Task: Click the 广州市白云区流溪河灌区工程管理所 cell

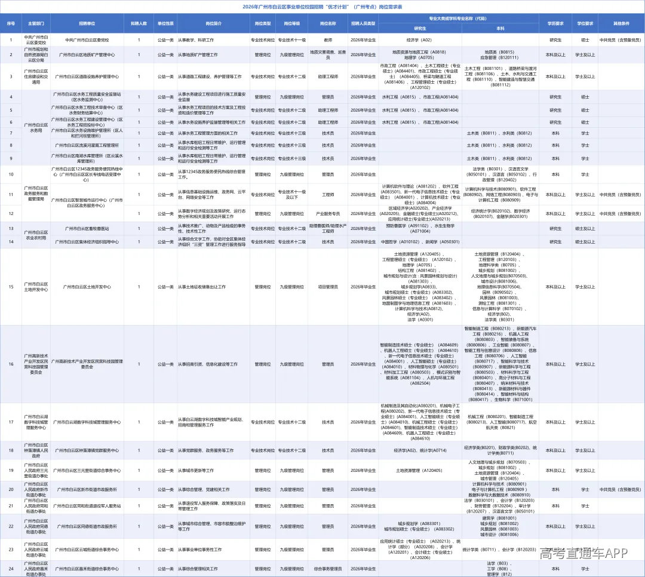Action: [87, 145]
